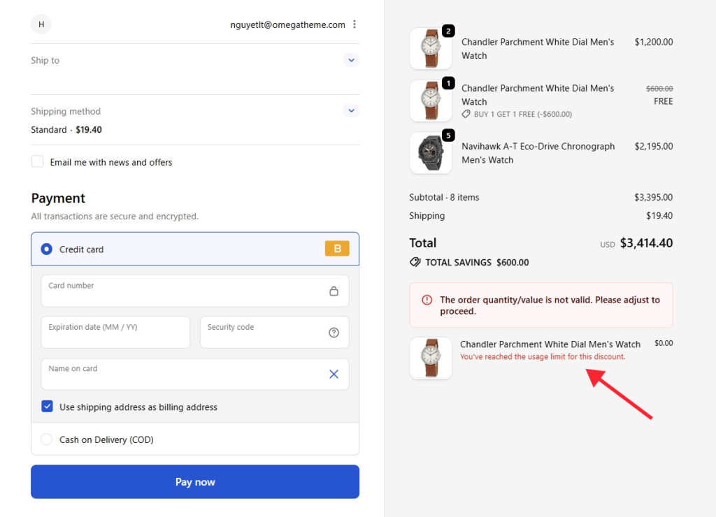Click the lock icon in card number field
The width and height of the screenshot is (716, 517).
[x=336, y=290]
